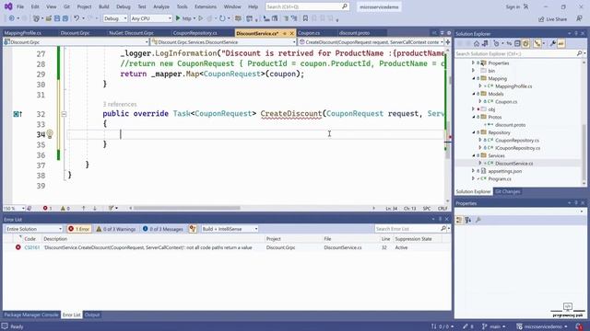
Task: Click error count indicator in editor bottom bar
Action: pos(47,208)
